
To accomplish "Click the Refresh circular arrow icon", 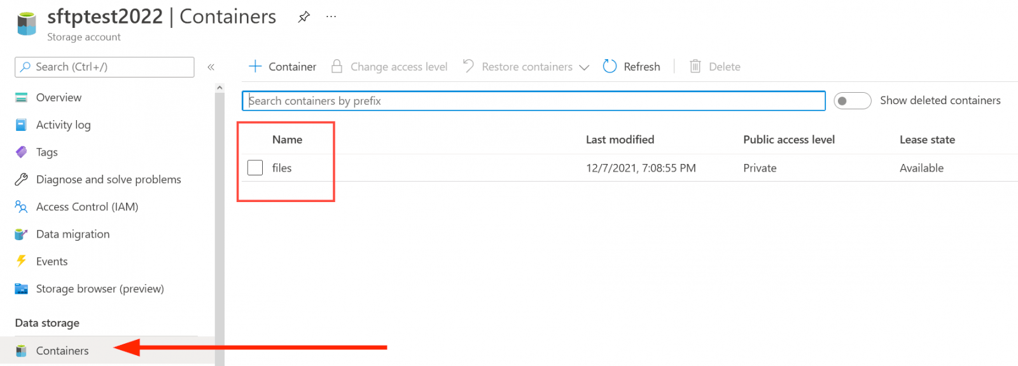I will tap(610, 66).
